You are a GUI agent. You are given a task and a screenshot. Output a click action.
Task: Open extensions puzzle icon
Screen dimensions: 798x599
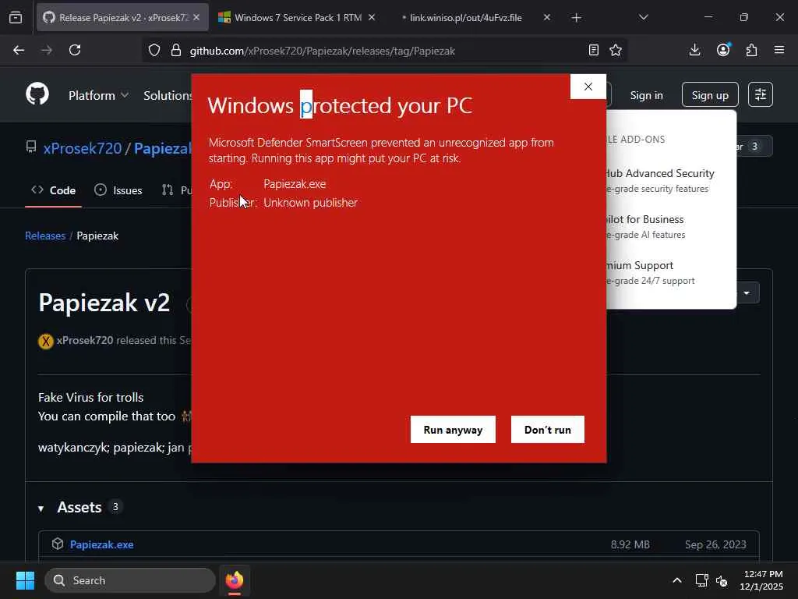pos(752,50)
